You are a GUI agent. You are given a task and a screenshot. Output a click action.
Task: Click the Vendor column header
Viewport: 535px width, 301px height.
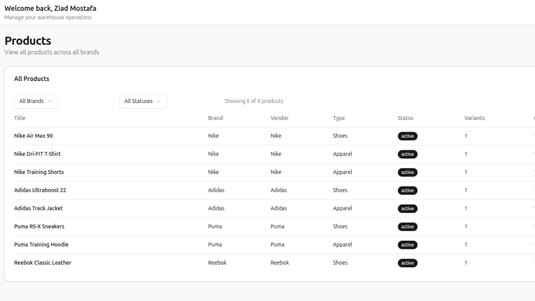tap(280, 118)
